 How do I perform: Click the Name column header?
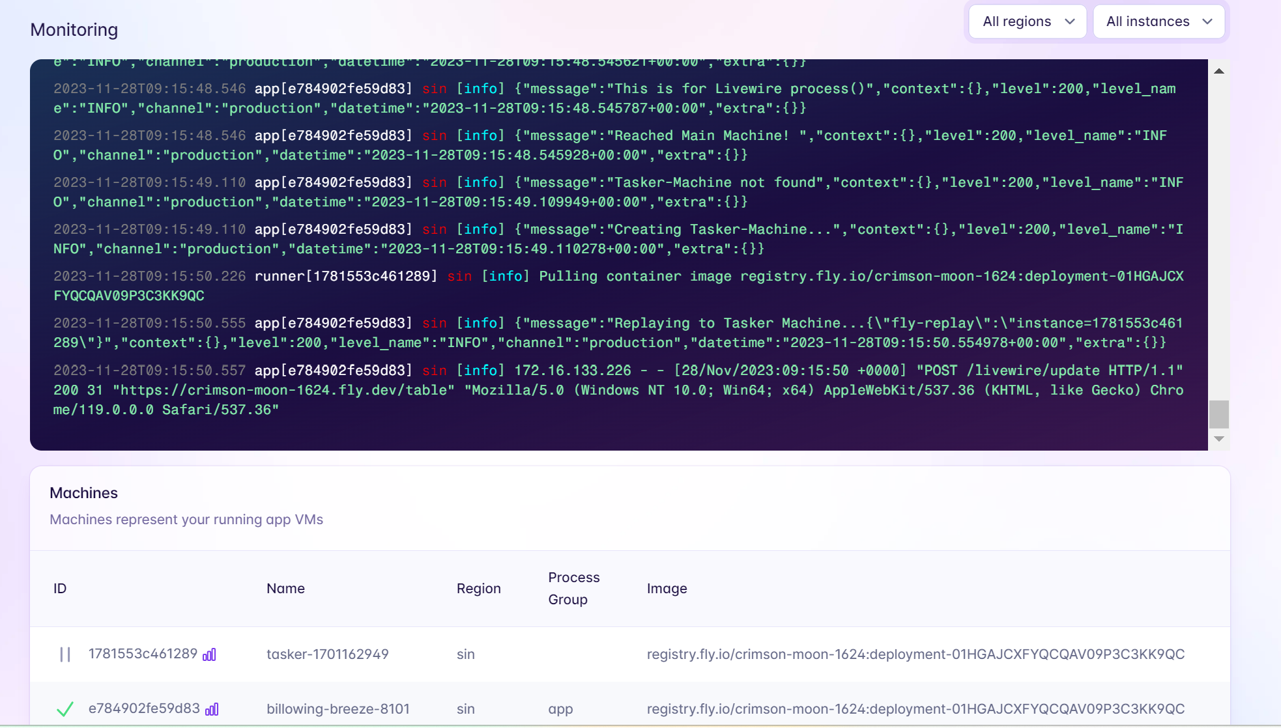pos(285,589)
